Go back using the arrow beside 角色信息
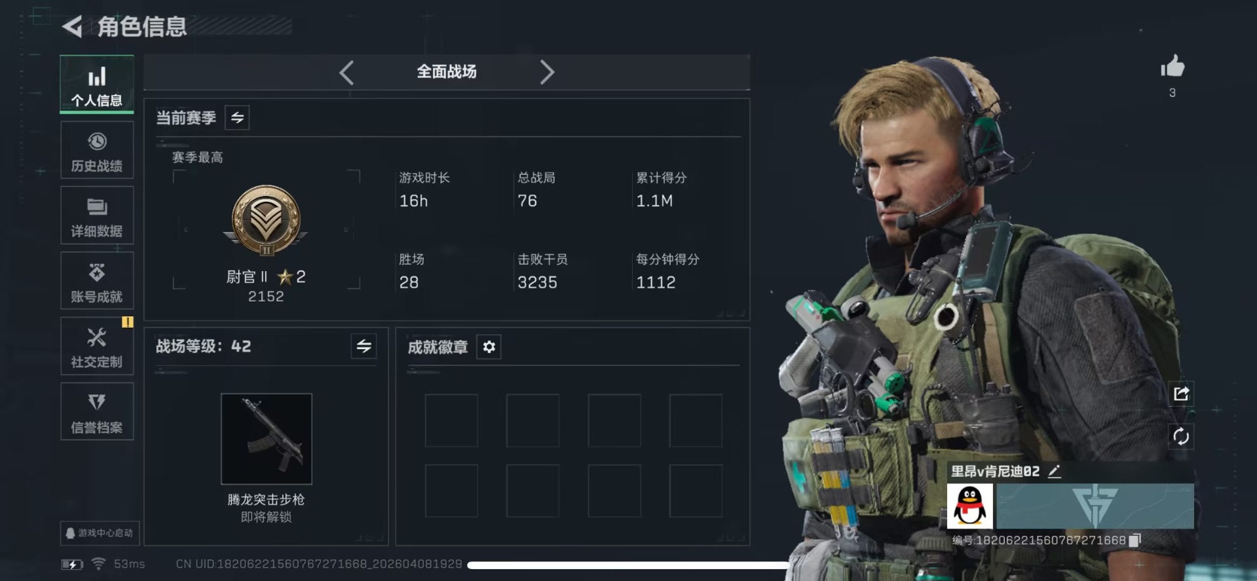The width and height of the screenshot is (1257, 581). click(72, 26)
